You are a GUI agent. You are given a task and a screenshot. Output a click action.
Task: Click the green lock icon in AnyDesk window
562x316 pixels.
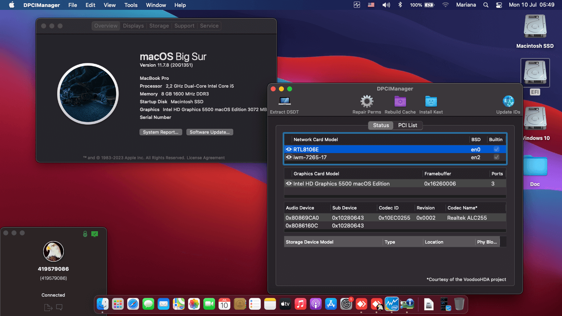[x=85, y=234]
